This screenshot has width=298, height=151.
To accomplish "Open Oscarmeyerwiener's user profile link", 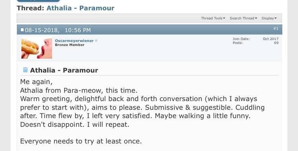I will click(74, 40).
